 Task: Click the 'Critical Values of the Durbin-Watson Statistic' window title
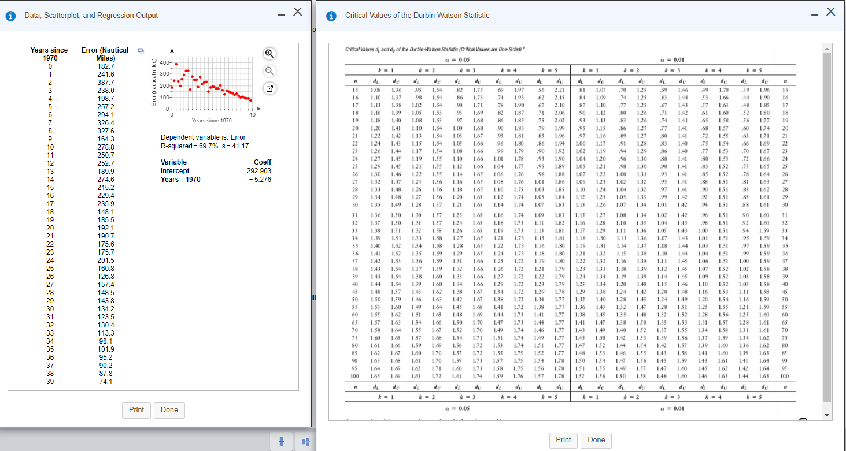pyautogui.click(x=419, y=16)
